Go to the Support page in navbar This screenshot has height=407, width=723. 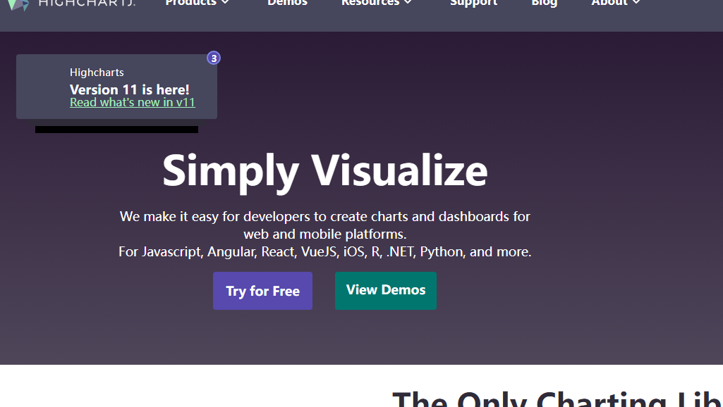coord(473,3)
